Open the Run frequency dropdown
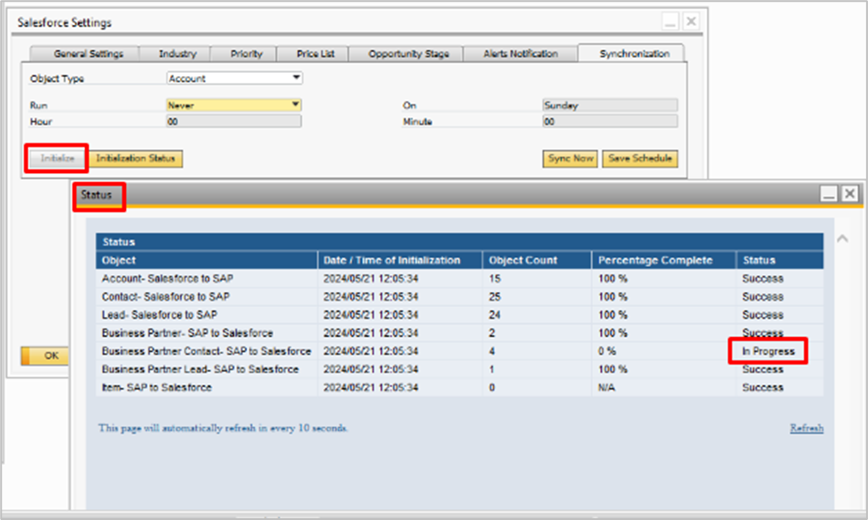 coord(296,105)
